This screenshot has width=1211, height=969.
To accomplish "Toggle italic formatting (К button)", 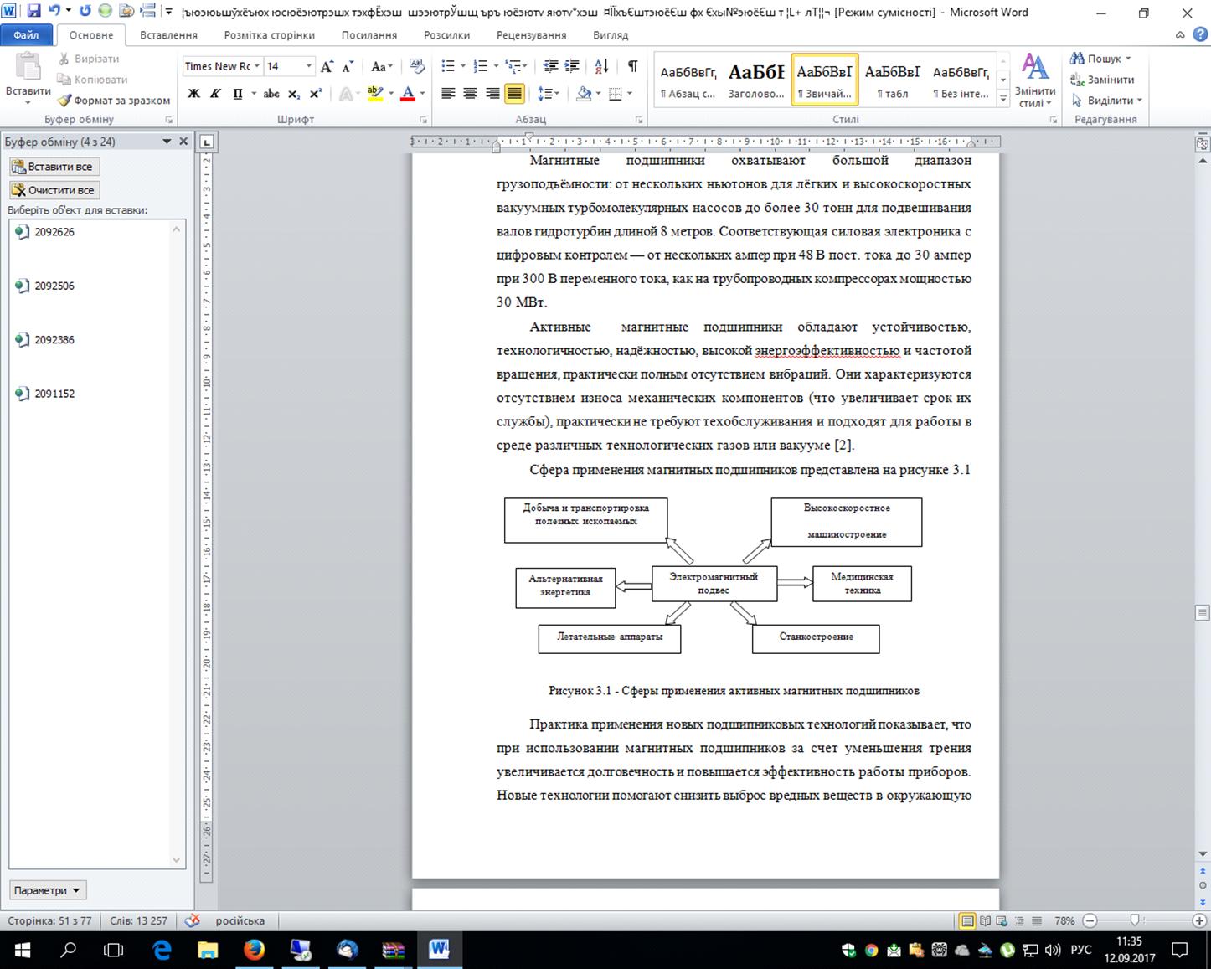I will tap(215, 94).
